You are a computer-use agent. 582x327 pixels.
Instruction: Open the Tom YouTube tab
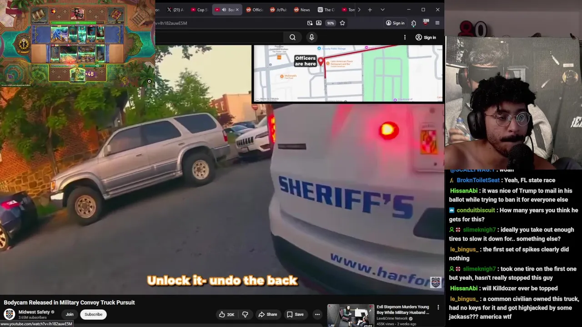coord(349,10)
